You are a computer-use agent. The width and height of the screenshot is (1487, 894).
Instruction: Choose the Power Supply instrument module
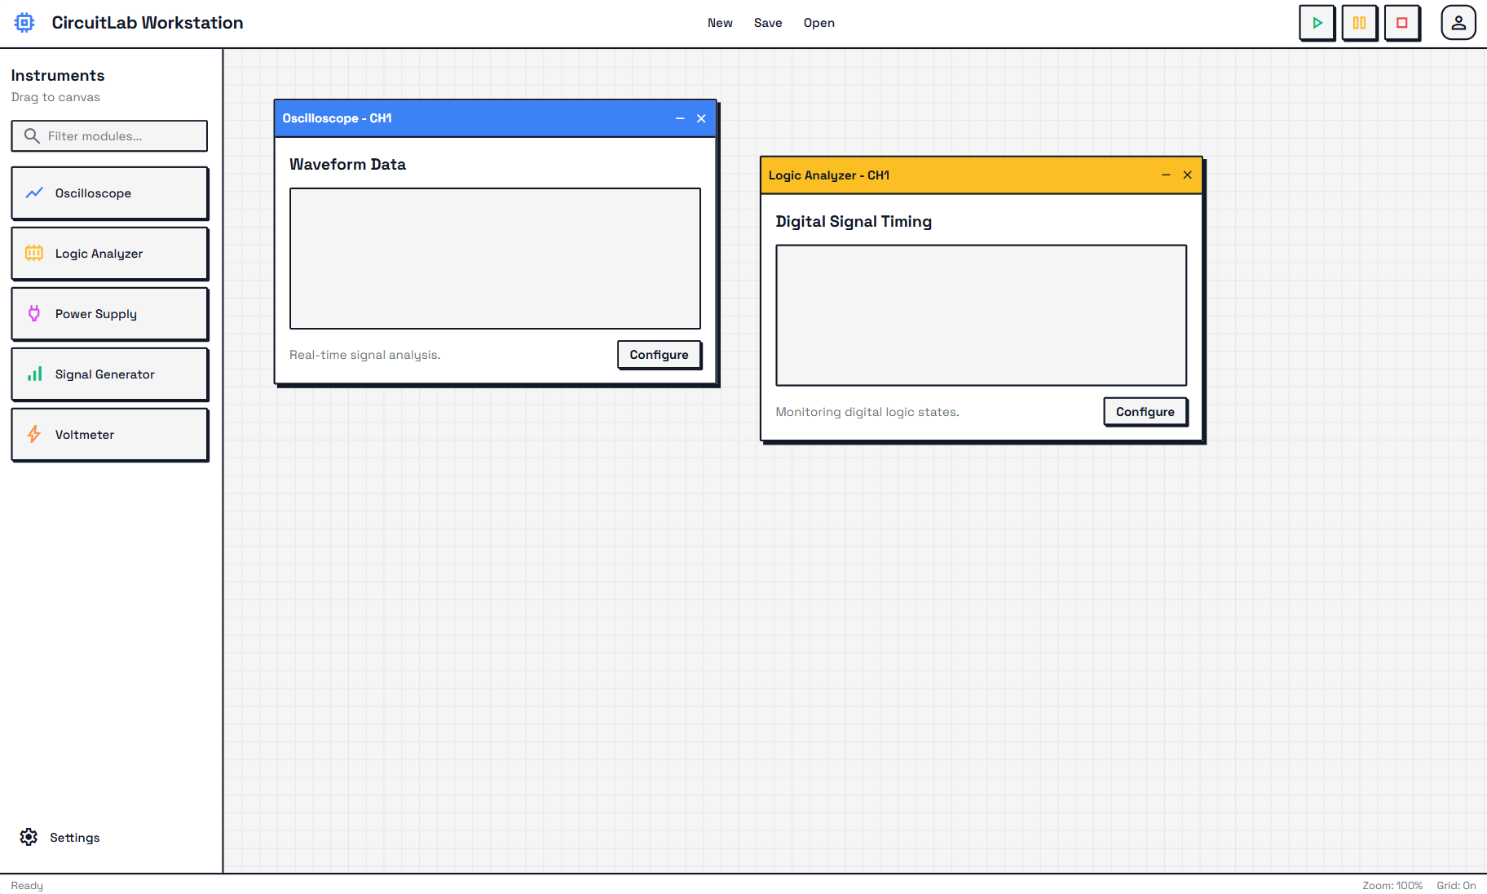coord(109,314)
